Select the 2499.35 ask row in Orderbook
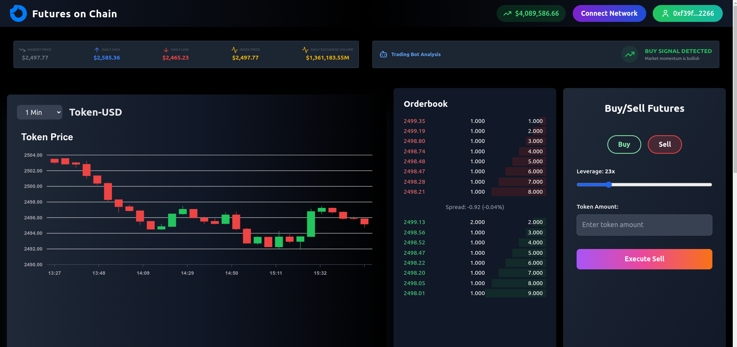Viewport: 737px width, 347px height. click(x=474, y=121)
